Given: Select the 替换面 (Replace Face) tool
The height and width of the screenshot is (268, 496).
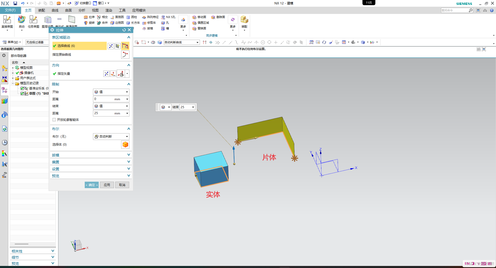Looking at the screenshot, I should coord(199,28).
